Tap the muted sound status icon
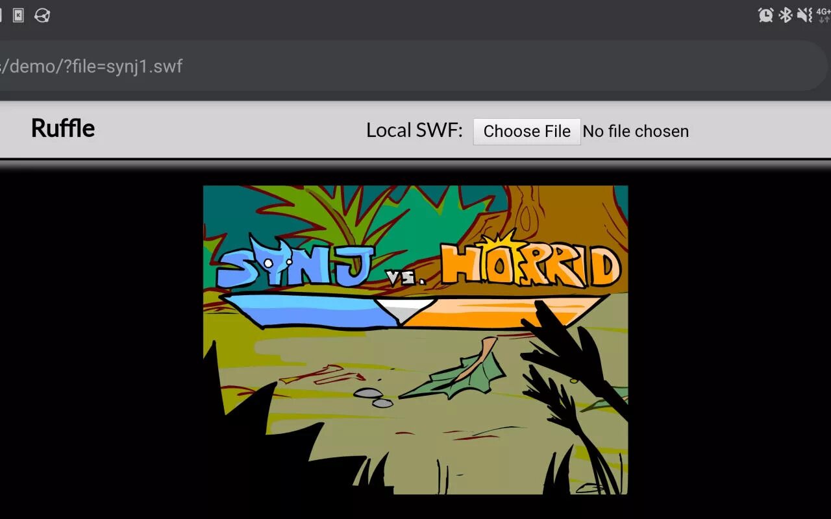This screenshot has width=831, height=519. click(x=805, y=15)
